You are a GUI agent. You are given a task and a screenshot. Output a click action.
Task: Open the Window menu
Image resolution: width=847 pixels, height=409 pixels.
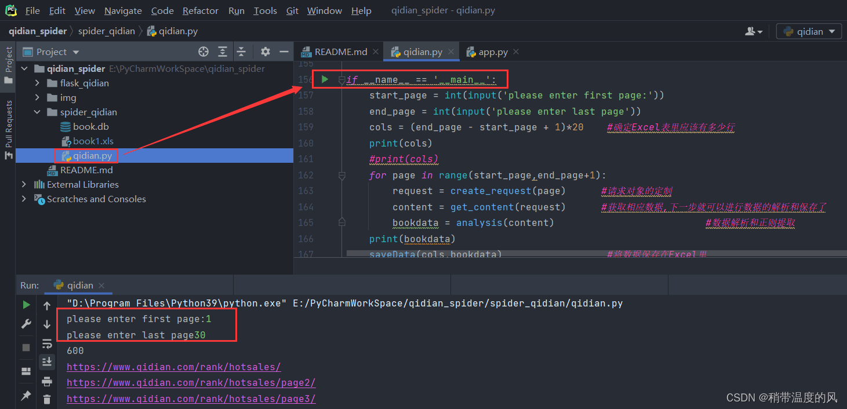point(325,10)
